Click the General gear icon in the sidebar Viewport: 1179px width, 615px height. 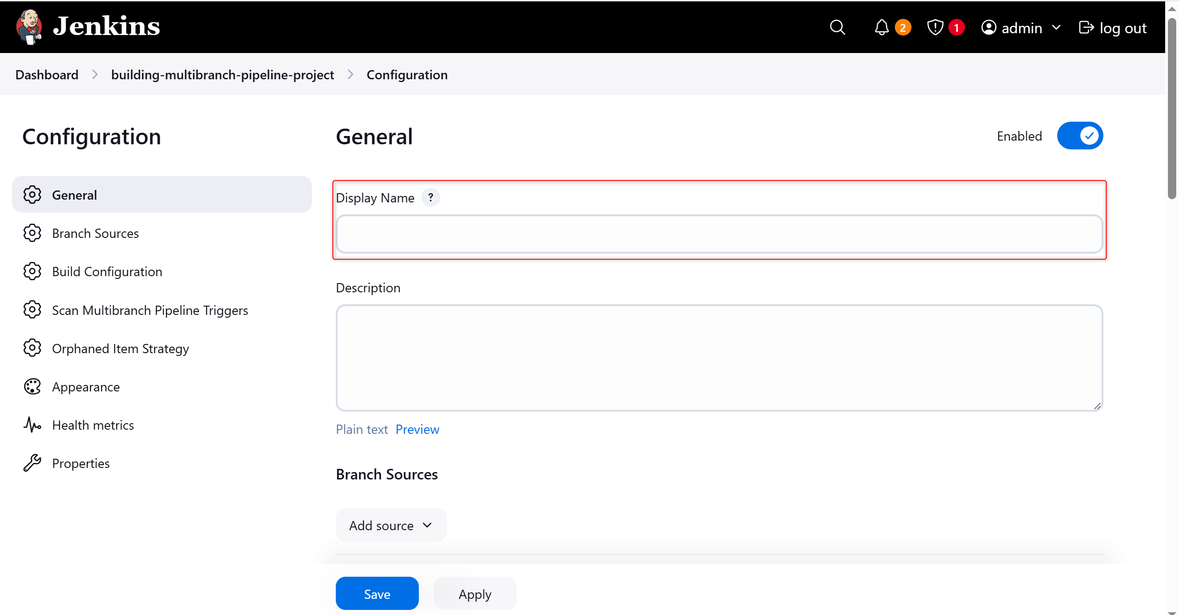click(32, 195)
